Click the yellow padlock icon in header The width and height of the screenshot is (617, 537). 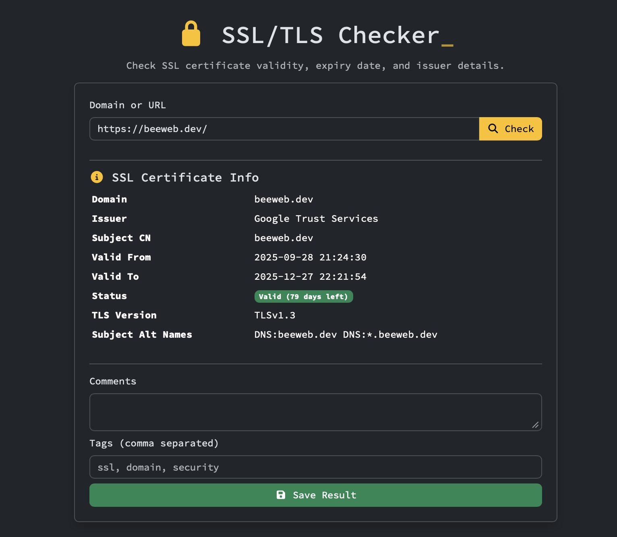point(191,34)
